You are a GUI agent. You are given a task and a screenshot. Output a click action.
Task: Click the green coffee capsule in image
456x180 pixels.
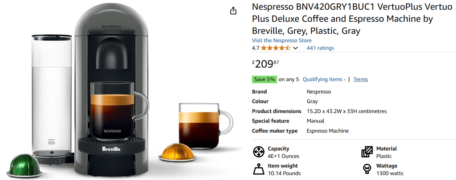pyautogui.click(x=24, y=165)
